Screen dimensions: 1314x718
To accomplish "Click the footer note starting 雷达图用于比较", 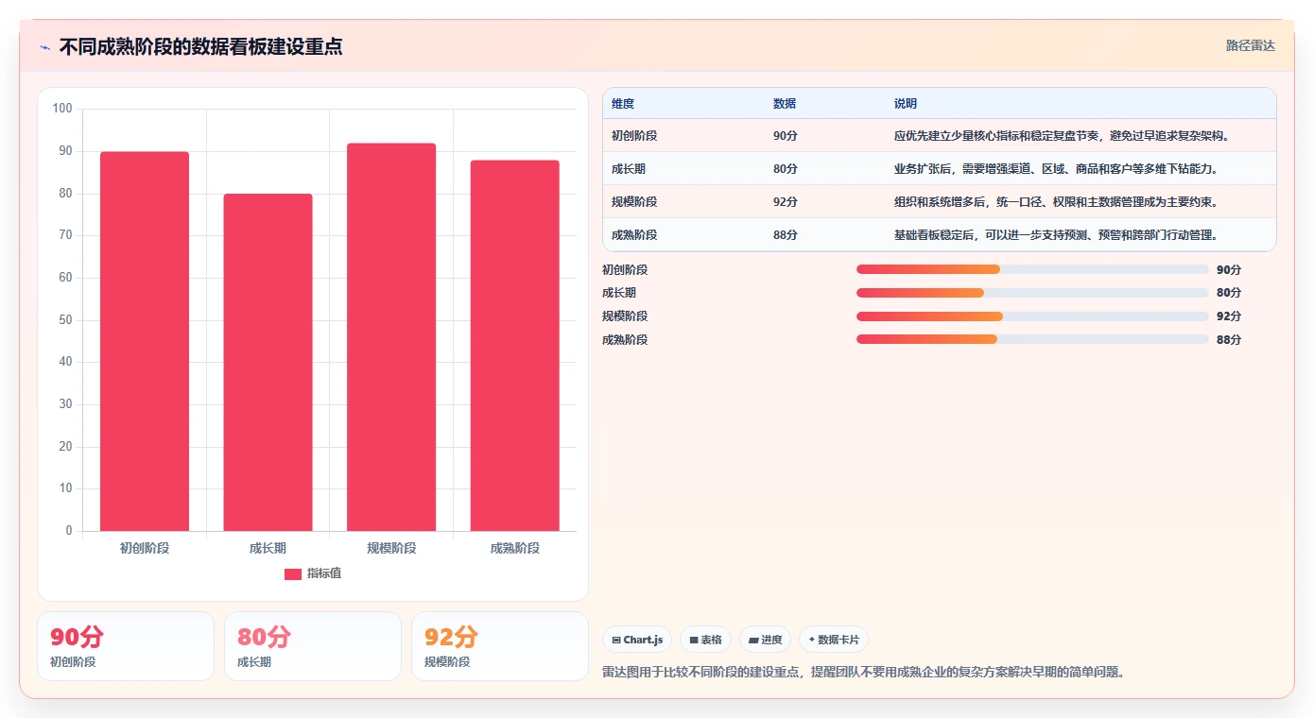I will [x=863, y=673].
